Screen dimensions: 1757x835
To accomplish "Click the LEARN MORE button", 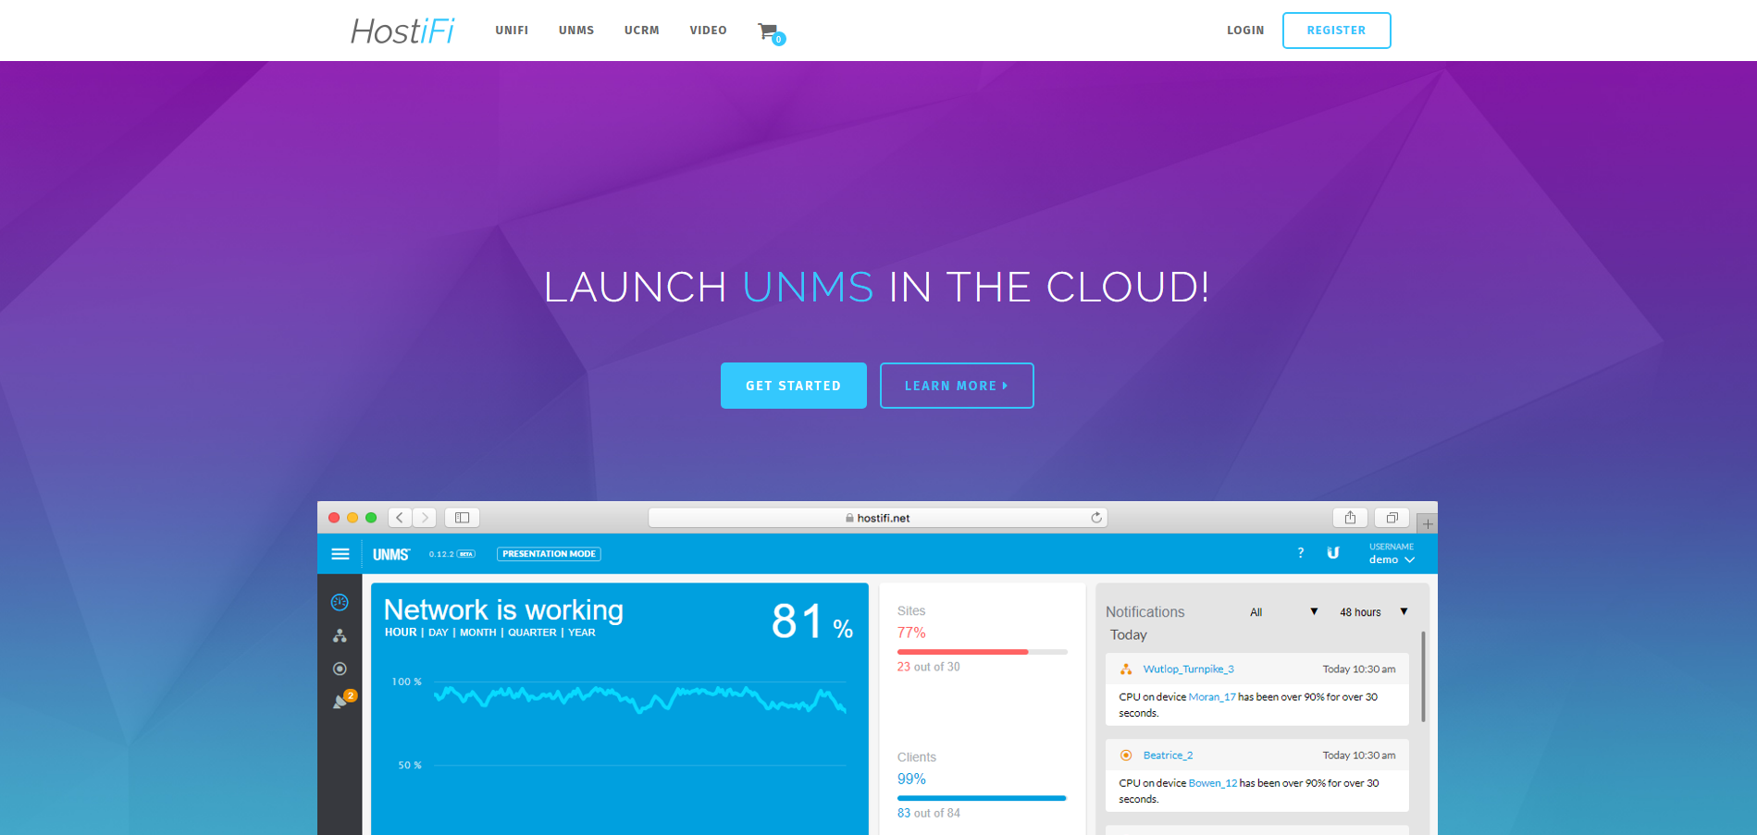I will [957, 386].
